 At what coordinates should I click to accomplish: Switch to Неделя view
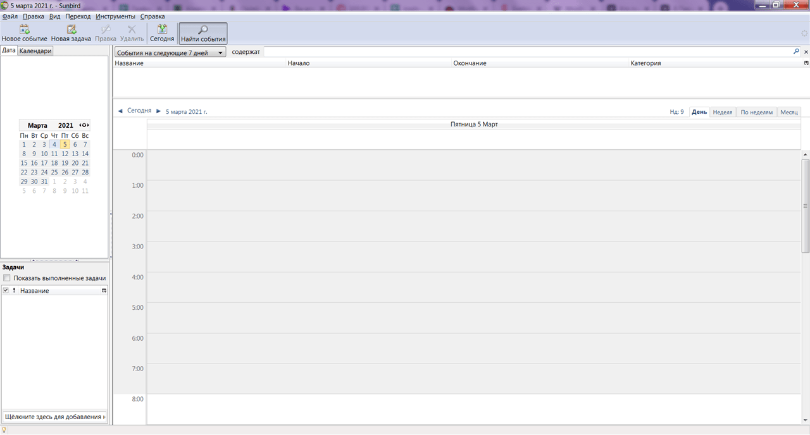(x=723, y=112)
